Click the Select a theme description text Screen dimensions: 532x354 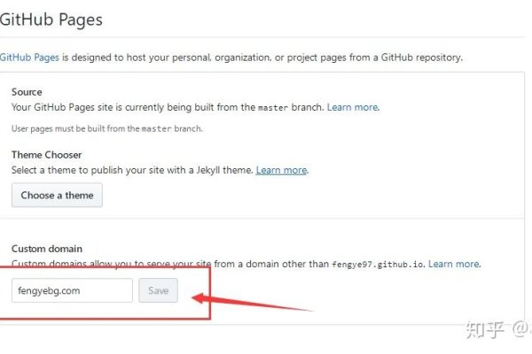click(131, 170)
